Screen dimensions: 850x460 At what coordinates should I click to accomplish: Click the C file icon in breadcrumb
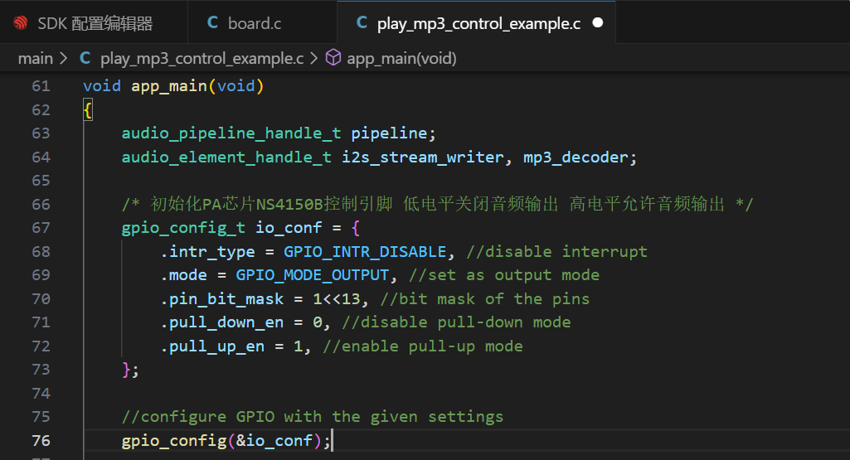click(x=85, y=58)
